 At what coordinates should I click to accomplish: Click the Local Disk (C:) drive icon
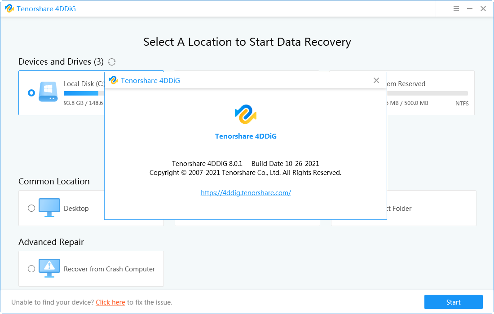[48, 92]
